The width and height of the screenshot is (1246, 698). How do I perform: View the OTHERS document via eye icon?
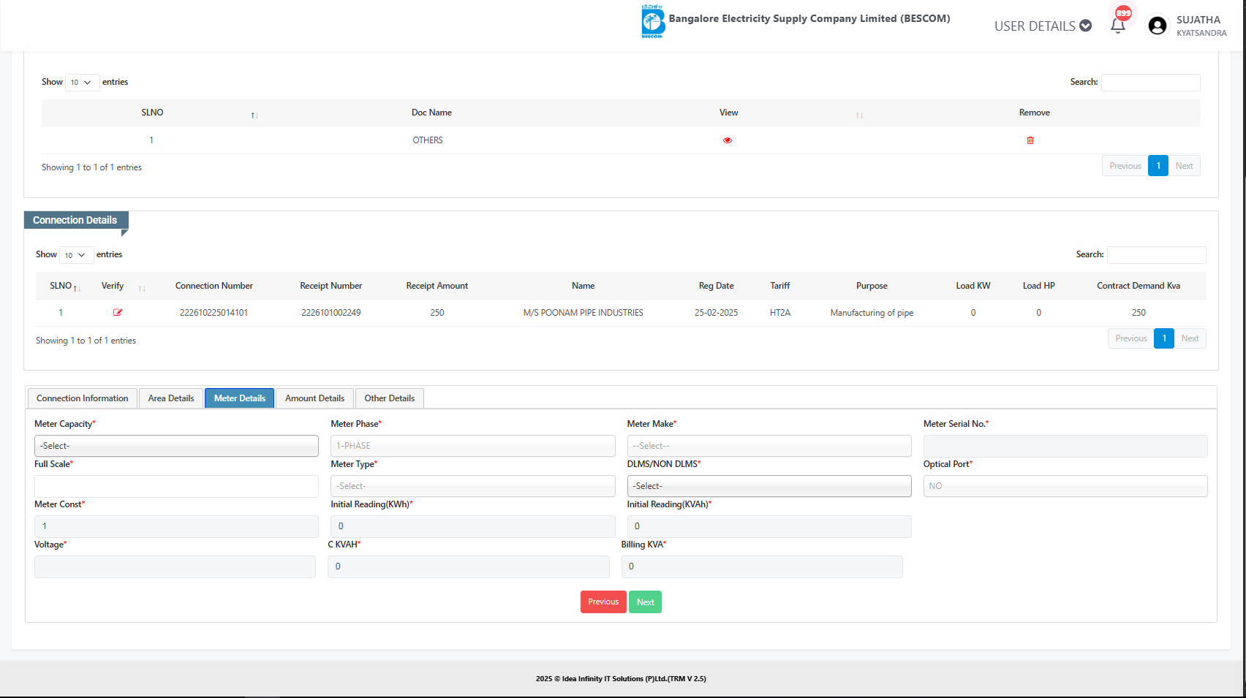[x=727, y=140]
